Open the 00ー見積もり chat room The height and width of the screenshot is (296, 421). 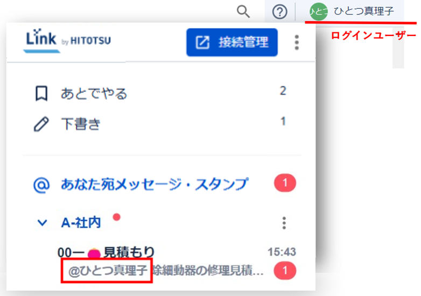point(129,252)
